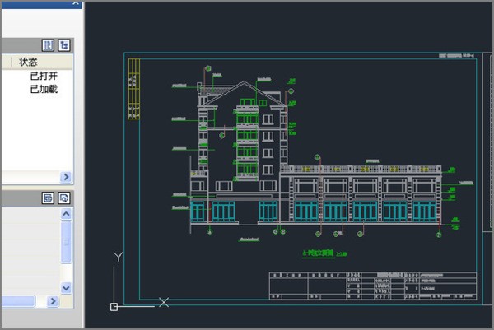Click the down arrow of details scrollbar
This screenshot has width=494, height=330.
pos(67,287)
